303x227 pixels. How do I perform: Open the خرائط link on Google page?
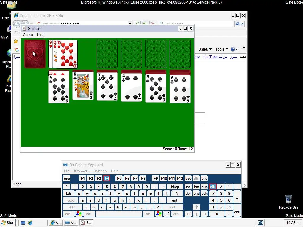click(x=223, y=57)
